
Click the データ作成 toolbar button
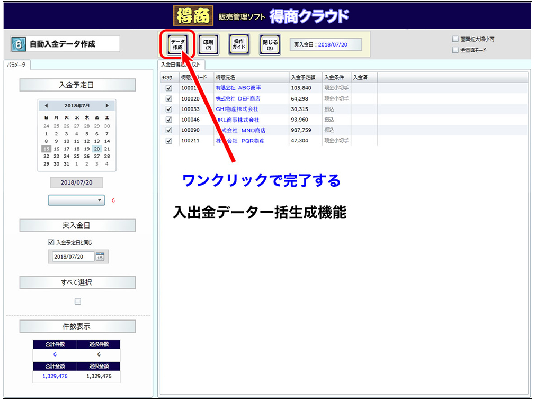coord(177,44)
